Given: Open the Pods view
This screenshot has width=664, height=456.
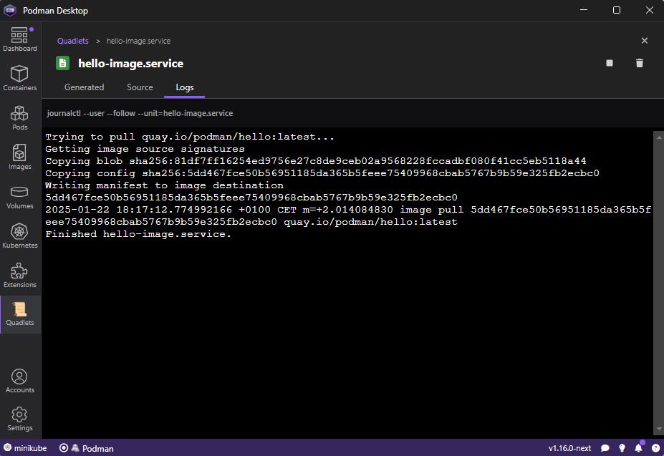Looking at the screenshot, I should point(20,118).
